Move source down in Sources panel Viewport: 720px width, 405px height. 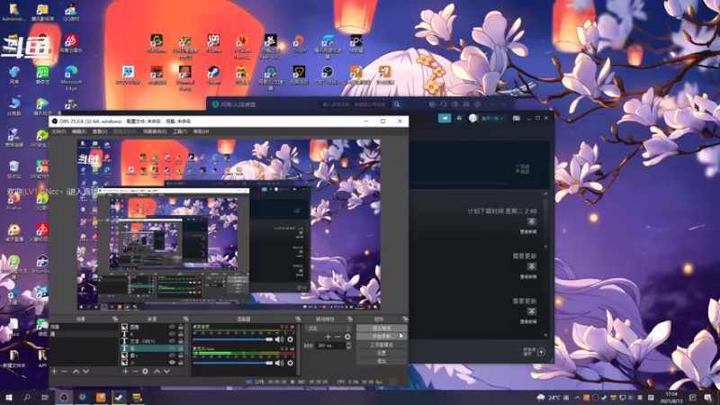tap(166, 371)
